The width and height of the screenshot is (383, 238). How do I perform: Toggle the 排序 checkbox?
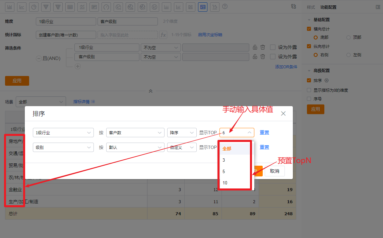click(309, 80)
